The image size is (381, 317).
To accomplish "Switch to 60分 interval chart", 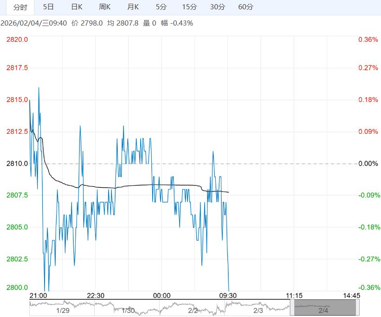I will (245, 7).
